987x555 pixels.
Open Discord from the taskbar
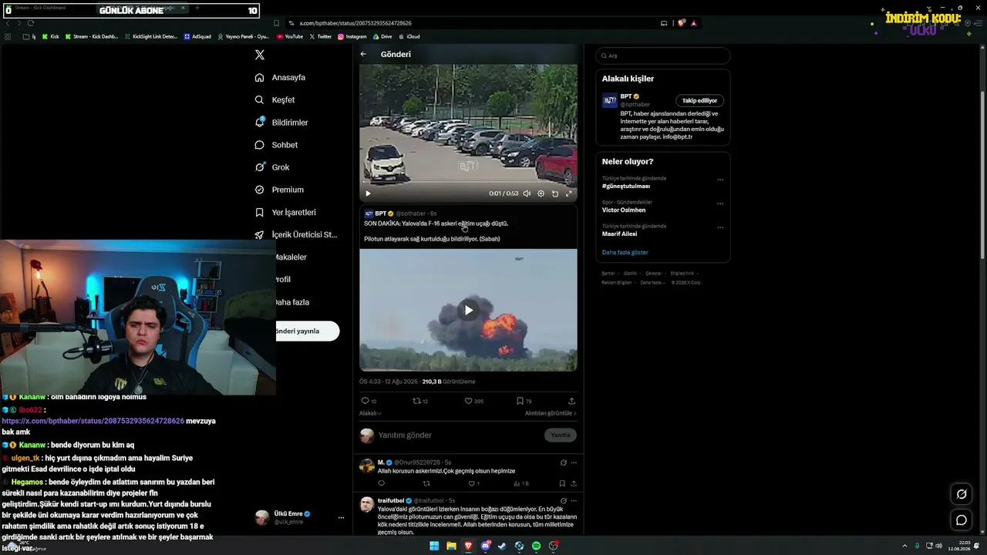[486, 546]
